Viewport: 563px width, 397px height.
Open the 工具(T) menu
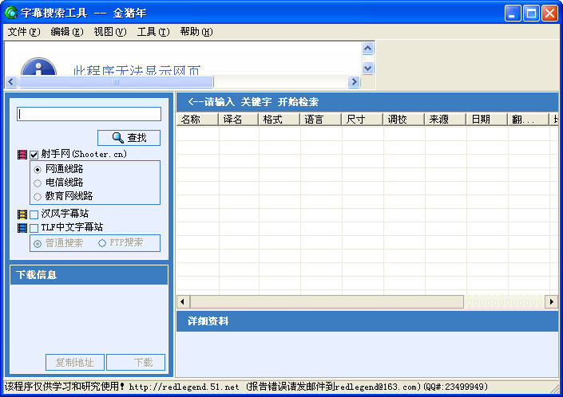coord(153,32)
